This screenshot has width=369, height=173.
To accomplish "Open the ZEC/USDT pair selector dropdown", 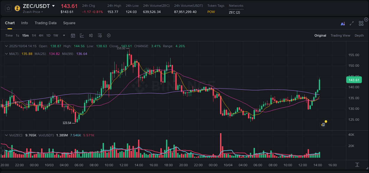I will pos(53,6).
